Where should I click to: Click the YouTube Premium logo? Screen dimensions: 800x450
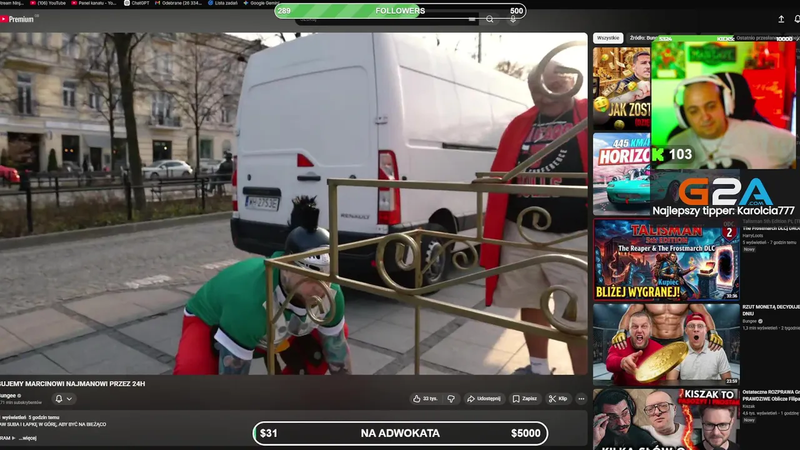[x=17, y=19]
